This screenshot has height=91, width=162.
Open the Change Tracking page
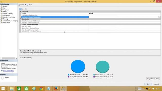tap(8, 13)
